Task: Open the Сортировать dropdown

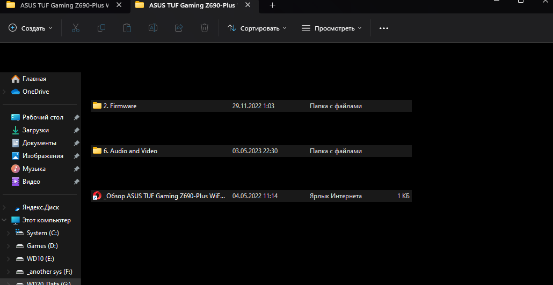Action: coord(257,28)
